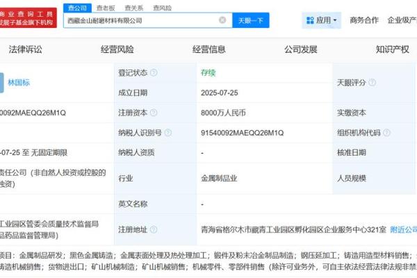Image resolution: width=417 pixels, height=278 pixels.
Task: Switch to the 查老板 tab
Action: click(106, 8)
